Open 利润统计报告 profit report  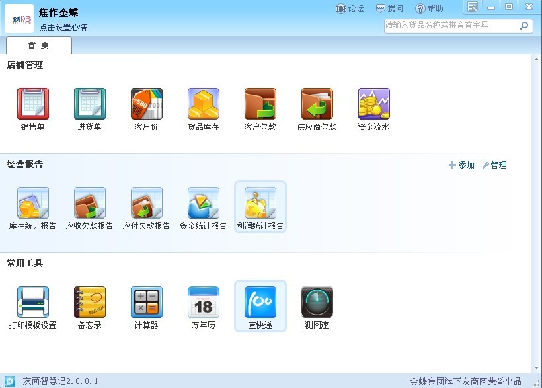coord(260,204)
